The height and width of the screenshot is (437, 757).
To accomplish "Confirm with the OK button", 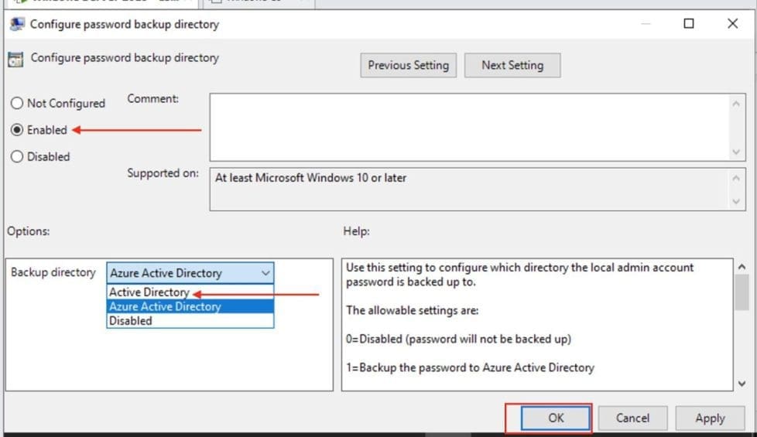I will coord(556,418).
